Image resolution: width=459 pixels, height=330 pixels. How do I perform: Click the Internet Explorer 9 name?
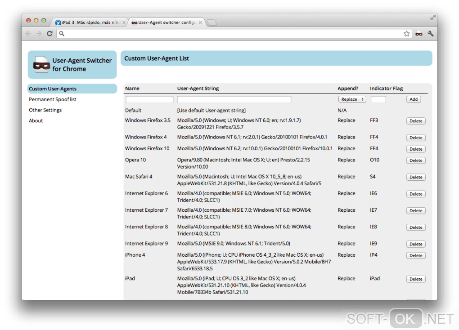click(146, 243)
